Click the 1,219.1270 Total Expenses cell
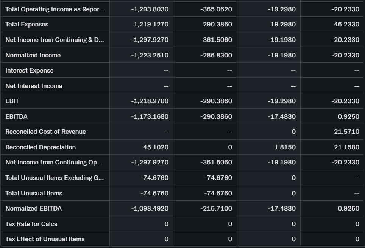Viewport: 365px width, 248px height. pyautogui.click(x=151, y=24)
